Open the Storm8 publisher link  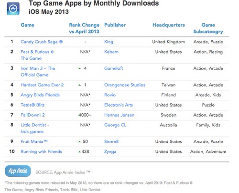[111, 141]
